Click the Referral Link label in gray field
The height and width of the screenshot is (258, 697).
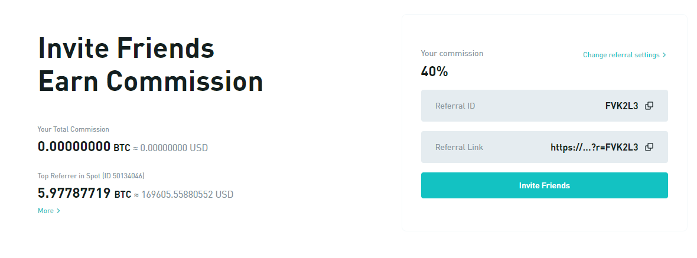[459, 147]
